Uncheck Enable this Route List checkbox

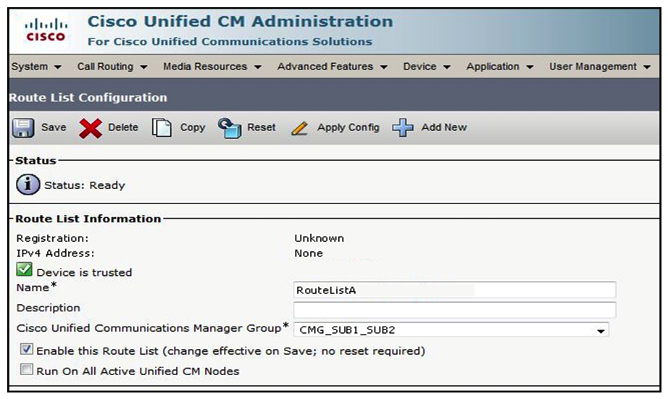click(26, 349)
